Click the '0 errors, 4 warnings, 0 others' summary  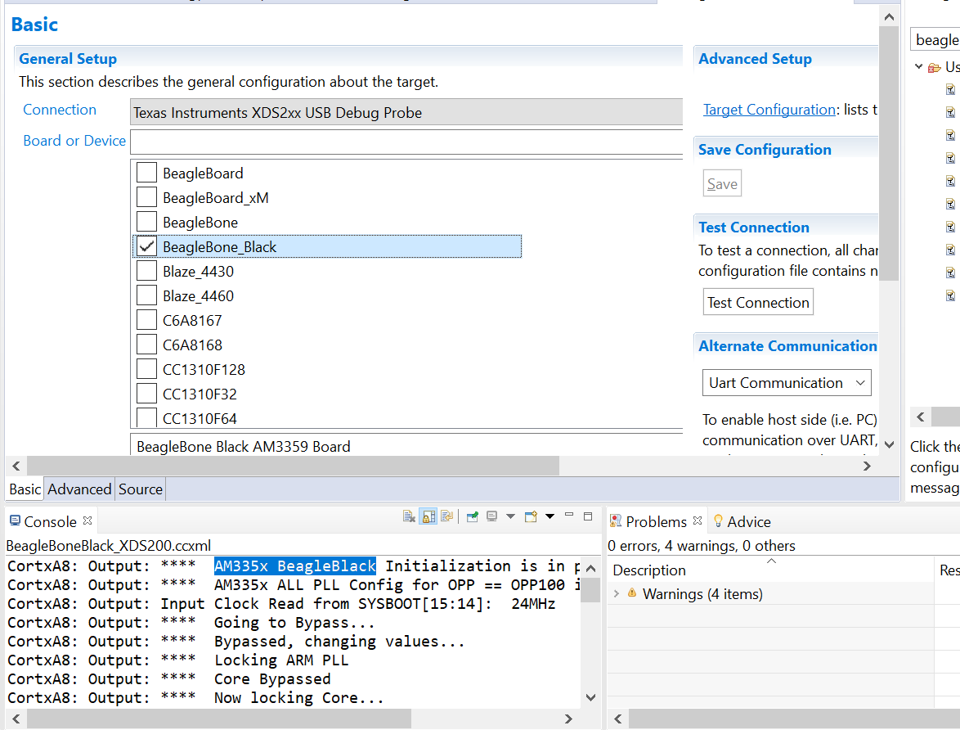tap(702, 546)
